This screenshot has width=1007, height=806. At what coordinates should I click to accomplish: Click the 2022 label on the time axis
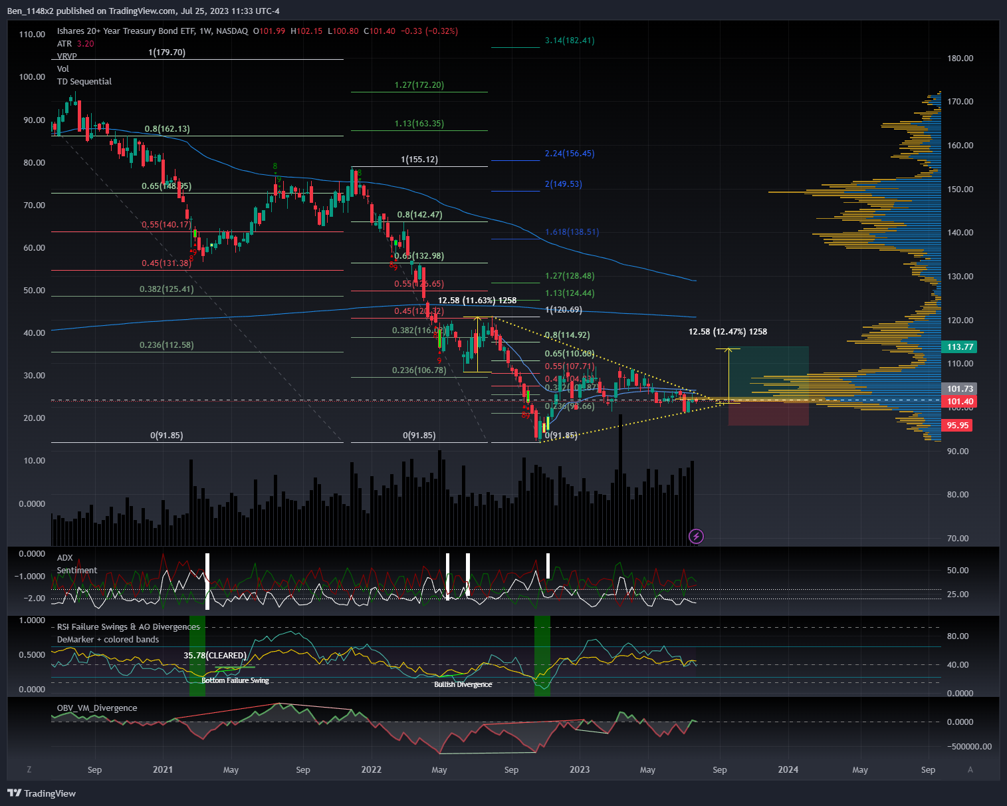click(371, 769)
